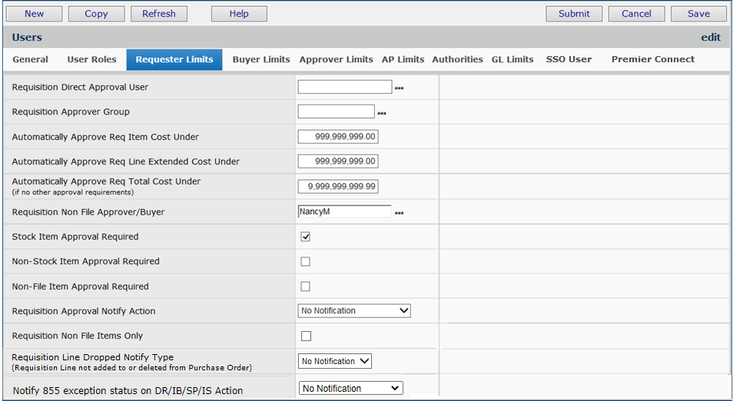
Task: Check Non-File Item Approval Required box
Action: [x=305, y=287]
